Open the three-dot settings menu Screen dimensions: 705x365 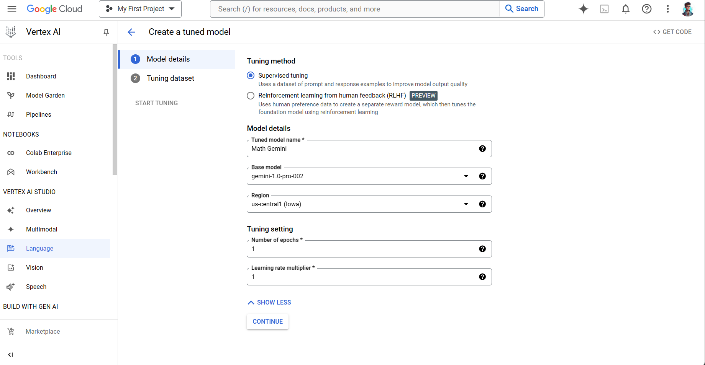(667, 9)
